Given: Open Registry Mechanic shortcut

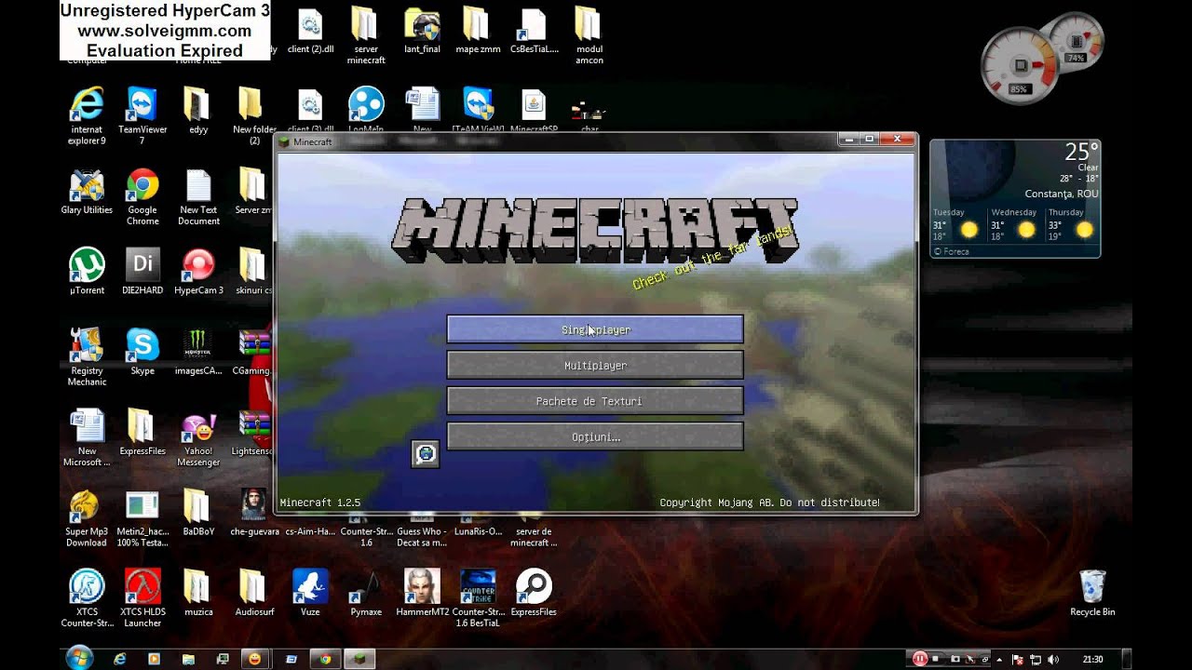Looking at the screenshot, I should tap(87, 357).
